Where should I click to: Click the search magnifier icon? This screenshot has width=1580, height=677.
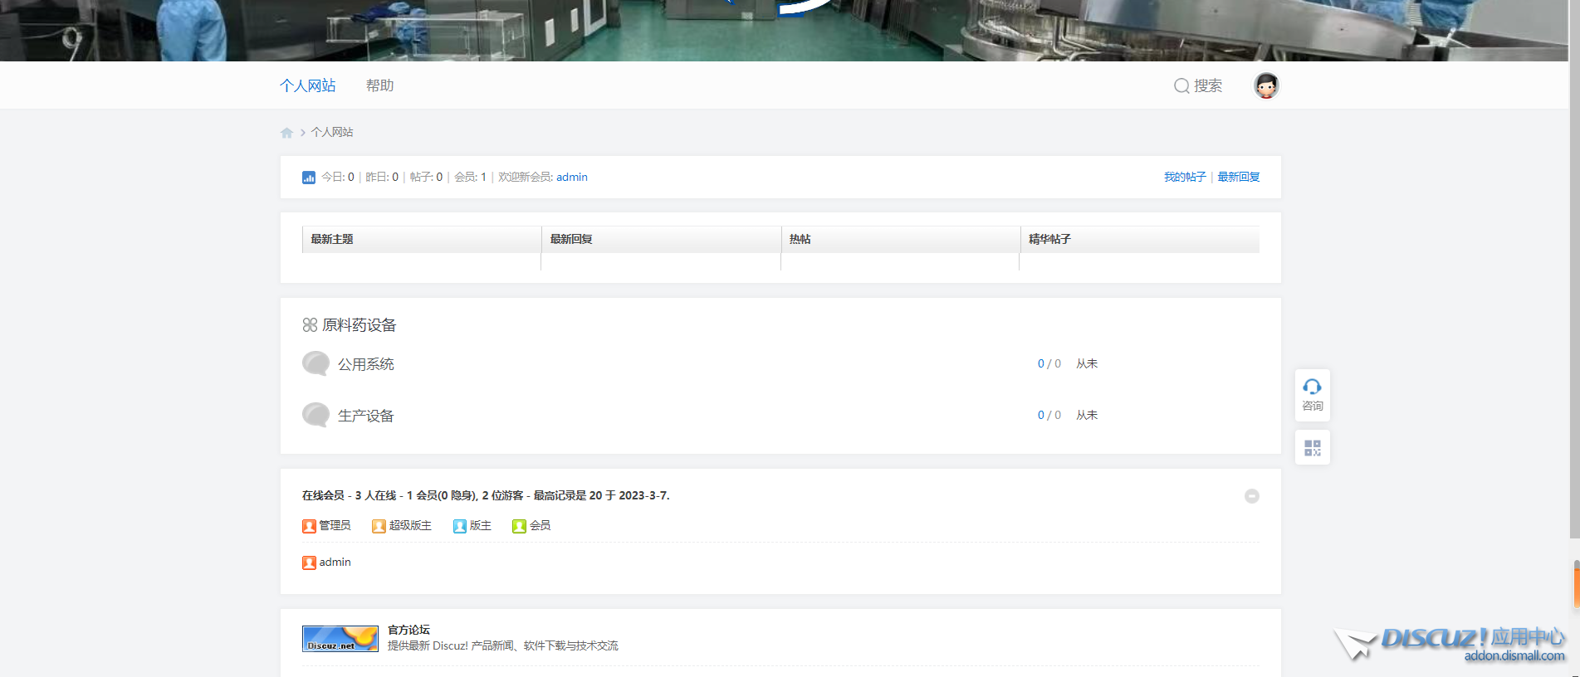(1181, 86)
